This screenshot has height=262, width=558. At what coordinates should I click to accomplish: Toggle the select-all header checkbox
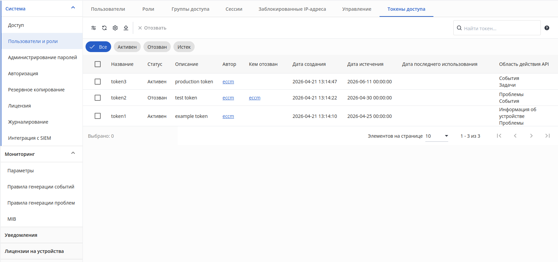click(98, 64)
